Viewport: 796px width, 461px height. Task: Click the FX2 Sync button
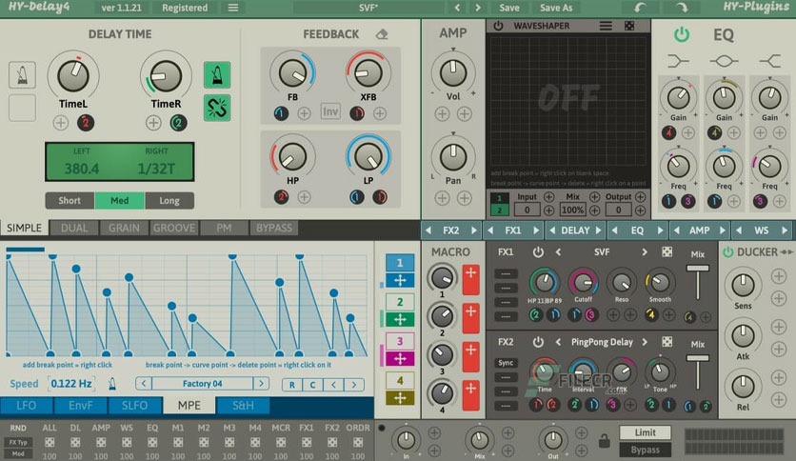click(x=506, y=363)
